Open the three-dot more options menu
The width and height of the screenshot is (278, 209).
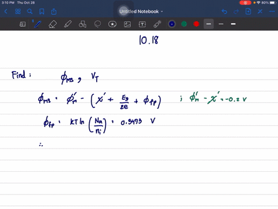pyautogui.click(x=272, y=12)
